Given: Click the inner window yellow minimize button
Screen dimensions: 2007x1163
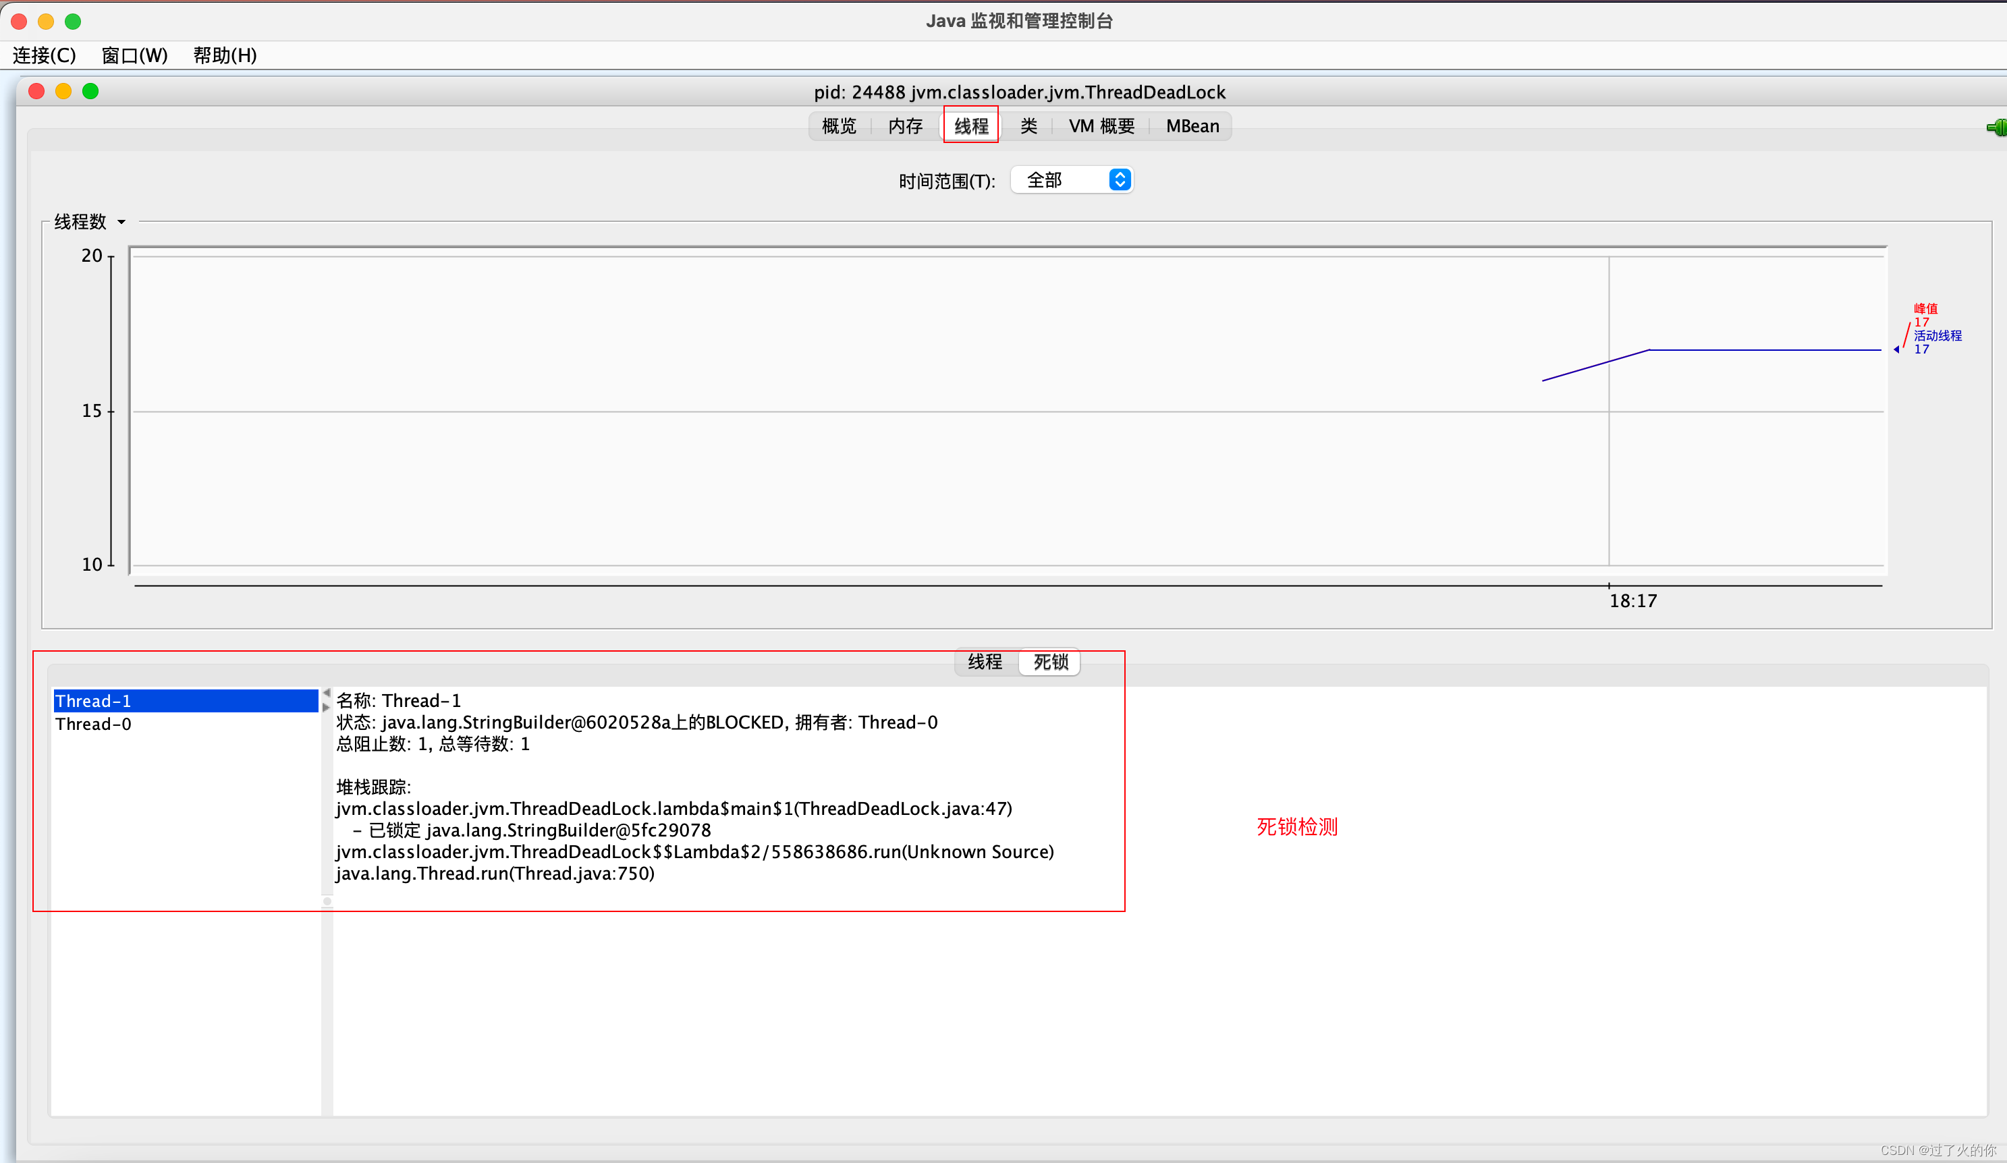Looking at the screenshot, I should coord(63,92).
